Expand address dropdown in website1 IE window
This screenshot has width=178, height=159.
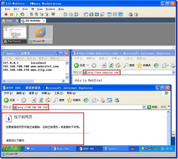click(x=173, y=72)
